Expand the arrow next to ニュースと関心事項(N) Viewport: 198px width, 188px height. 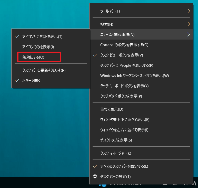tap(189, 34)
